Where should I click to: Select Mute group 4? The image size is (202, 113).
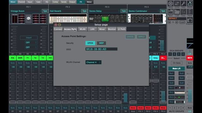point(183,108)
